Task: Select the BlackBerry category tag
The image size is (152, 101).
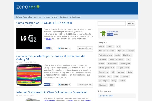Action: point(127,55)
